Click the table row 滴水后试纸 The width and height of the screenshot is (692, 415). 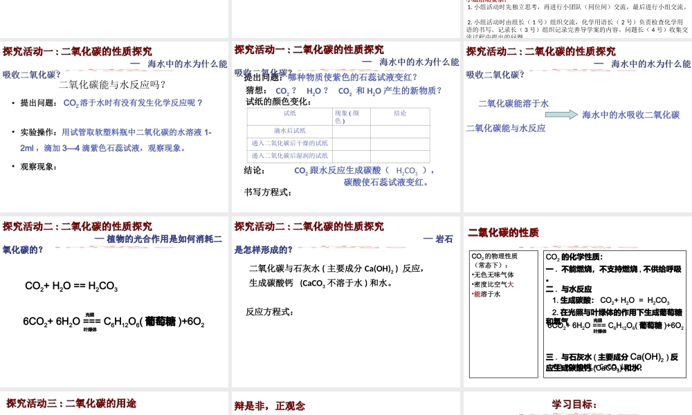[x=338, y=131]
